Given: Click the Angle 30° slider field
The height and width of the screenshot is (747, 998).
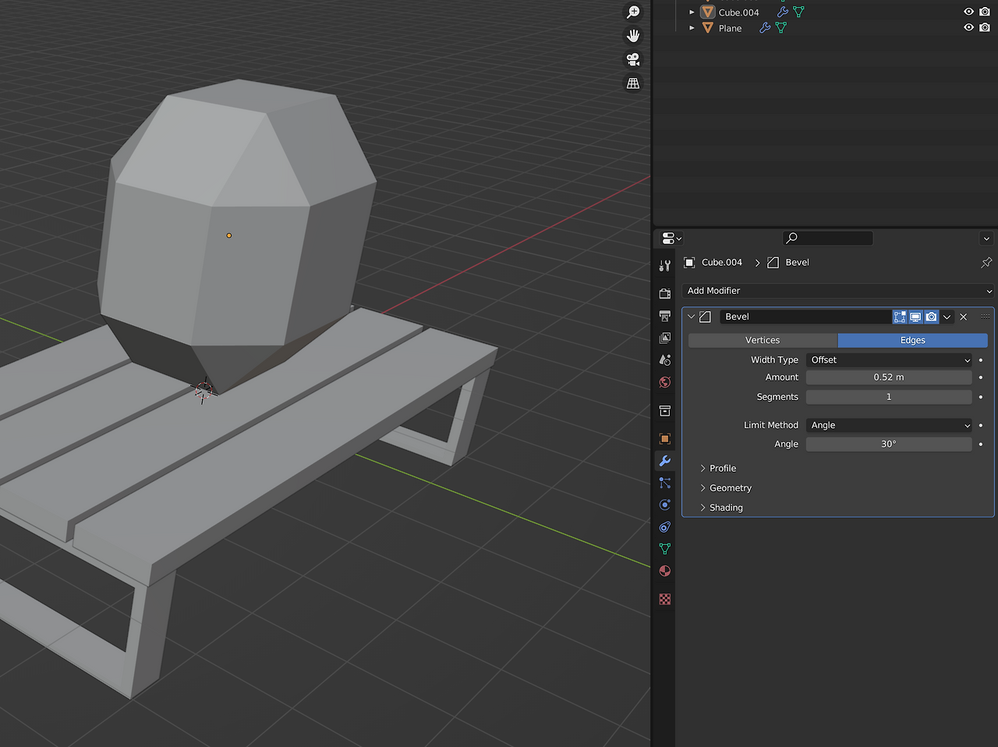Looking at the screenshot, I should tap(889, 444).
